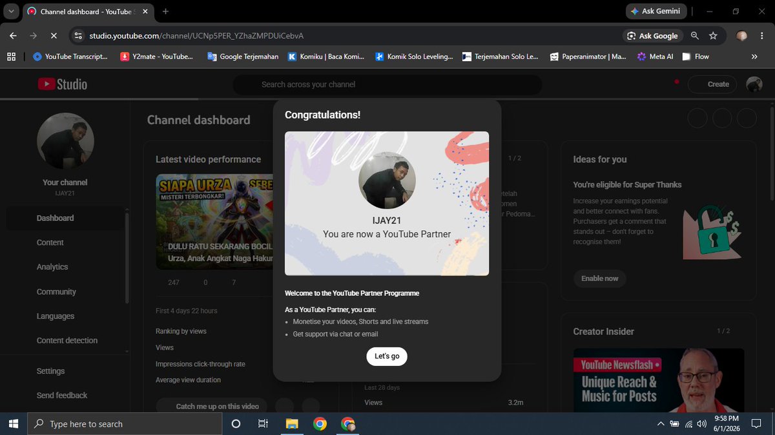Open the YouTube Transcript bookmark
775x435 pixels.
(70, 57)
